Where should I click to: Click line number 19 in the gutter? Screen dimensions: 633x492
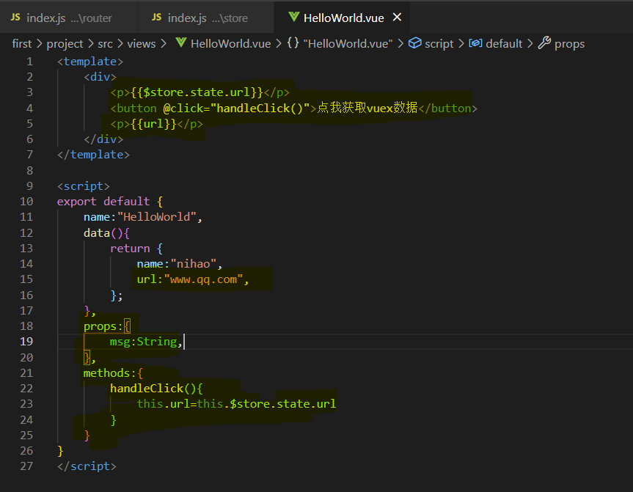(x=26, y=342)
